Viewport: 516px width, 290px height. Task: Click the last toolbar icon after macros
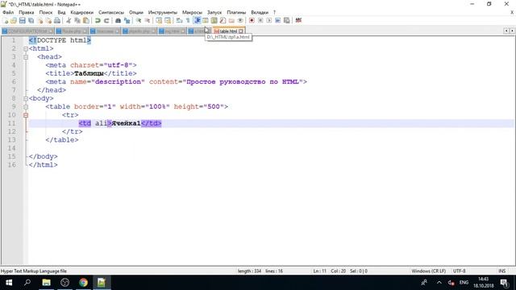tap(298, 20)
